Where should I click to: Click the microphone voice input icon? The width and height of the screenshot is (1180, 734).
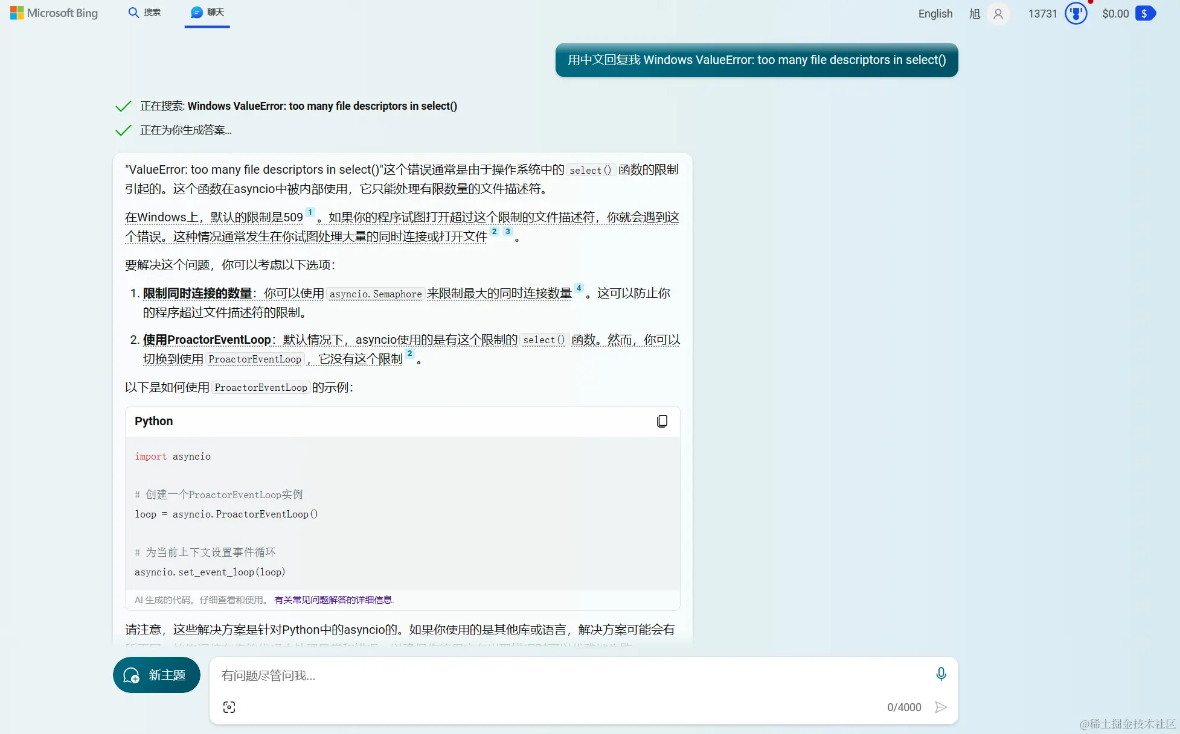[x=940, y=674]
